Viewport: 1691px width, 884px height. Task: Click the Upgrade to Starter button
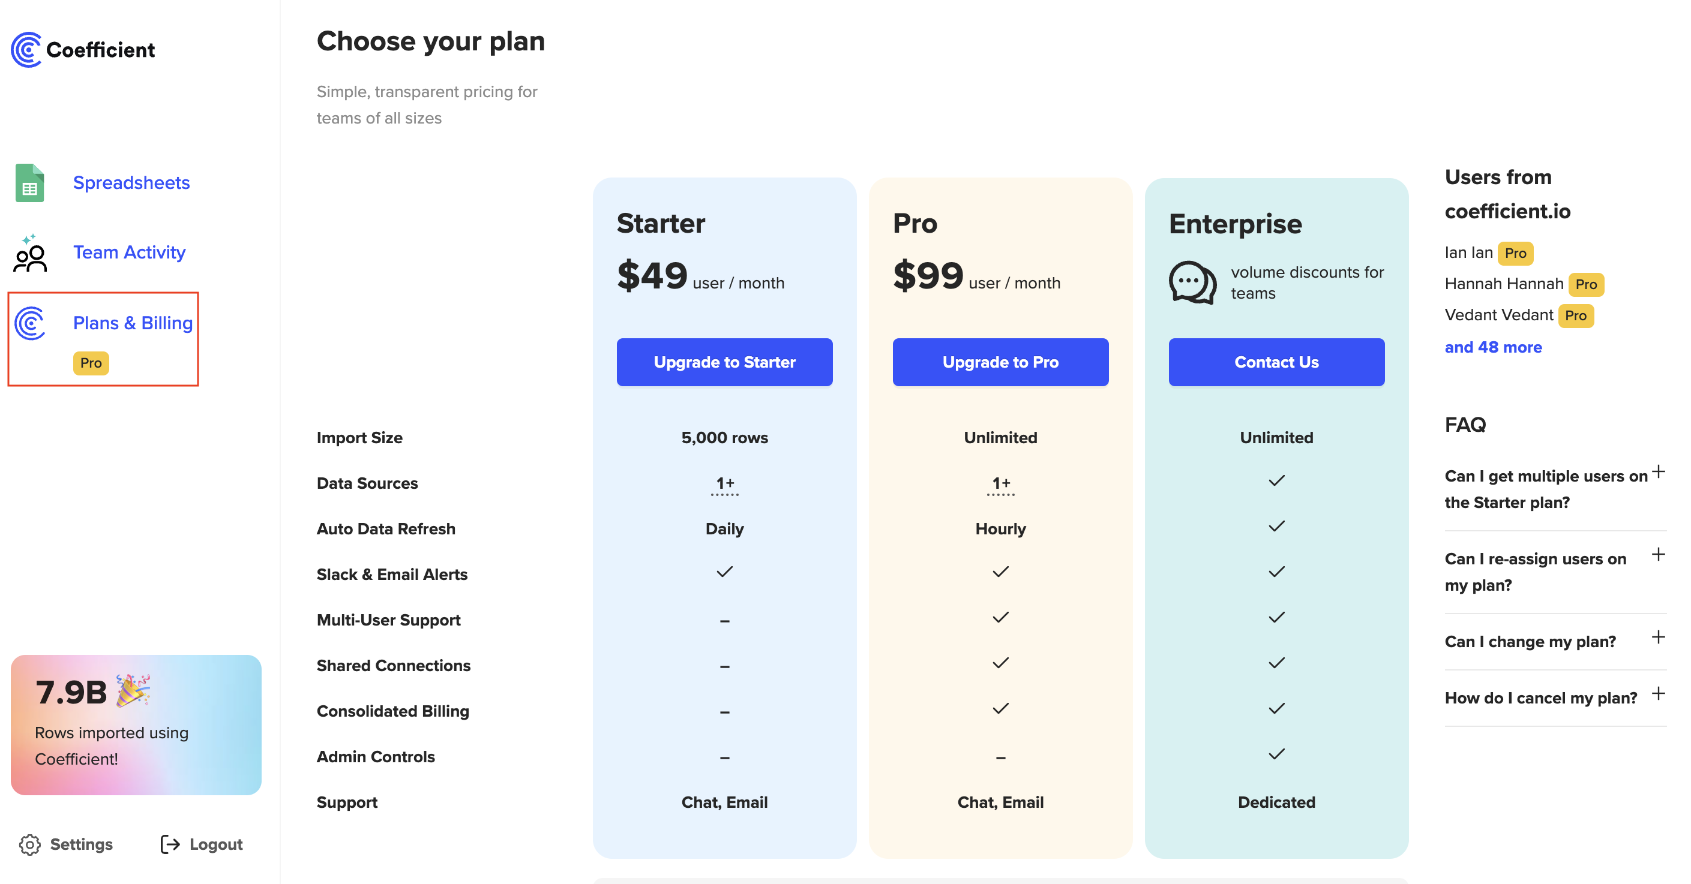724,362
